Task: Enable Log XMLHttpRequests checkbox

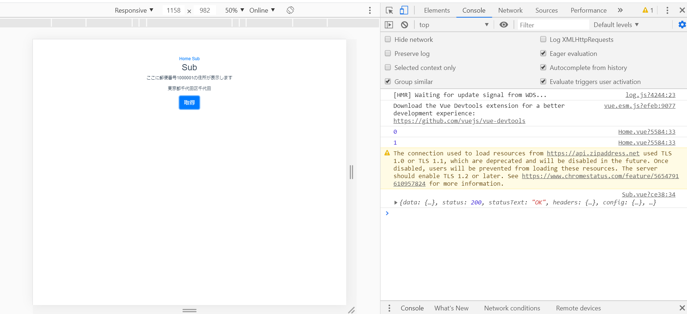Action: point(543,39)
